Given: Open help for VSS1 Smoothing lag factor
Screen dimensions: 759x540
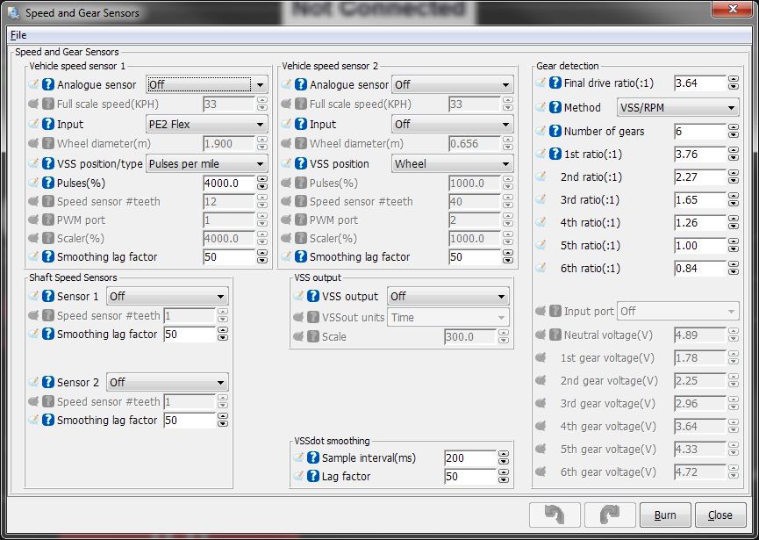Looking at the screenshot, I should click(48, 256).
